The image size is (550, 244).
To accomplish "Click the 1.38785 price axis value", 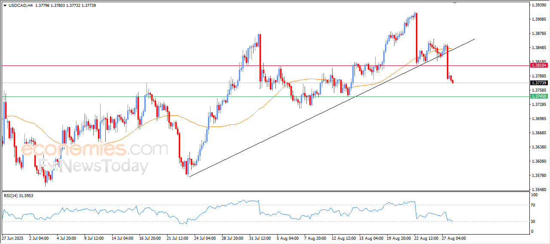I will [539, 34].
